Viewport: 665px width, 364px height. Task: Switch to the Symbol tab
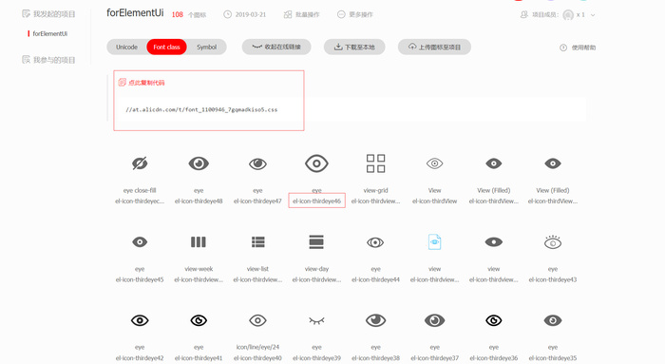pyautogui.click(x=206, y=48)
